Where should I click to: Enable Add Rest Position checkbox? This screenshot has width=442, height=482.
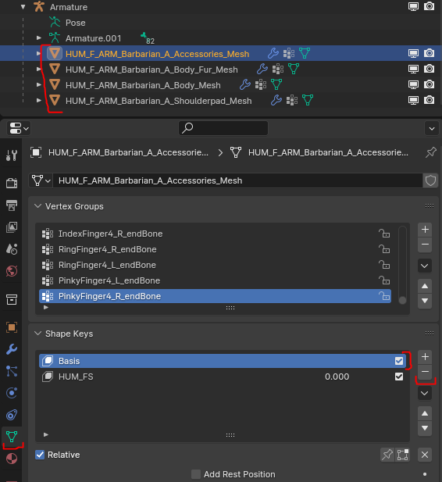(x=196, y=474)
